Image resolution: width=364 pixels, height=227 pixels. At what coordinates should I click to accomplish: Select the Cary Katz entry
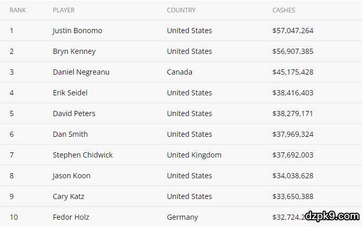click(x=68, y=196)
